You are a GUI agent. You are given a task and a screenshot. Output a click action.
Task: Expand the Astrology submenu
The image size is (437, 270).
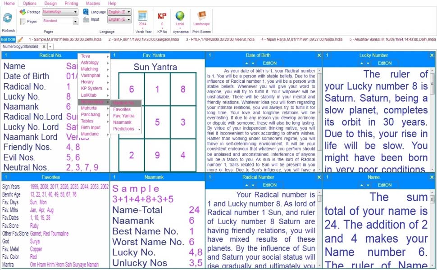[94, 63]
